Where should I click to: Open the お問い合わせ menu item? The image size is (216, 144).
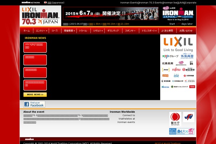[x=186, y=31]
